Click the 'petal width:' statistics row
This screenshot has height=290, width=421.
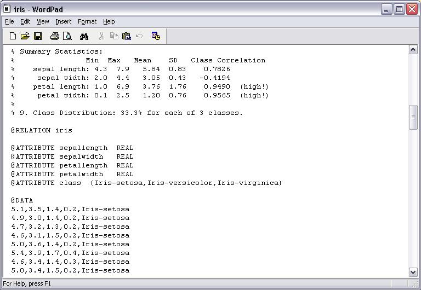click(140, 95)
